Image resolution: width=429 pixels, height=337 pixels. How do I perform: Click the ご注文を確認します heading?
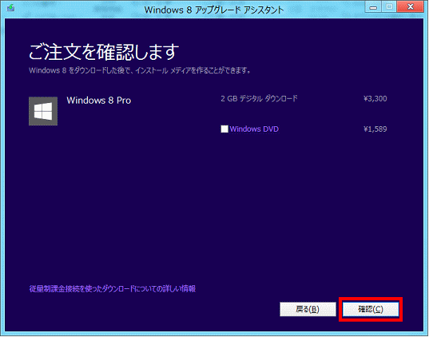coord(104,52)
